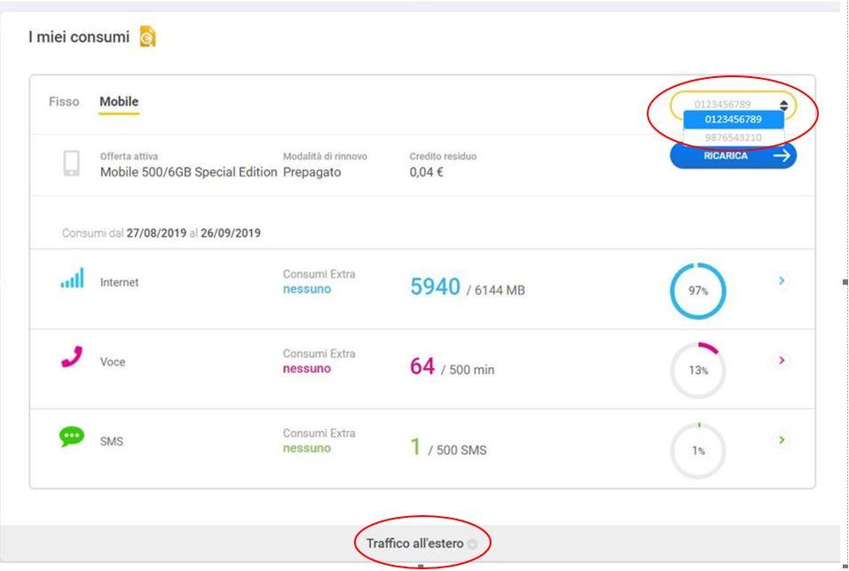Switch to the Fisso tab
The image size is (849, 571).
[64, 102]
